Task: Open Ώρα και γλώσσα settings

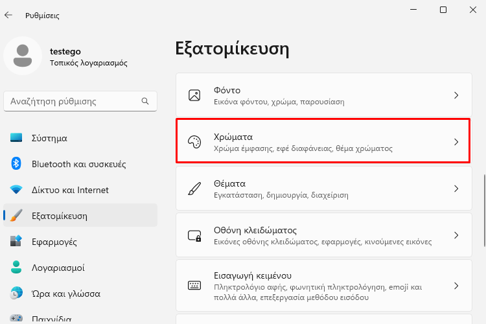Action: pos(80,294)
